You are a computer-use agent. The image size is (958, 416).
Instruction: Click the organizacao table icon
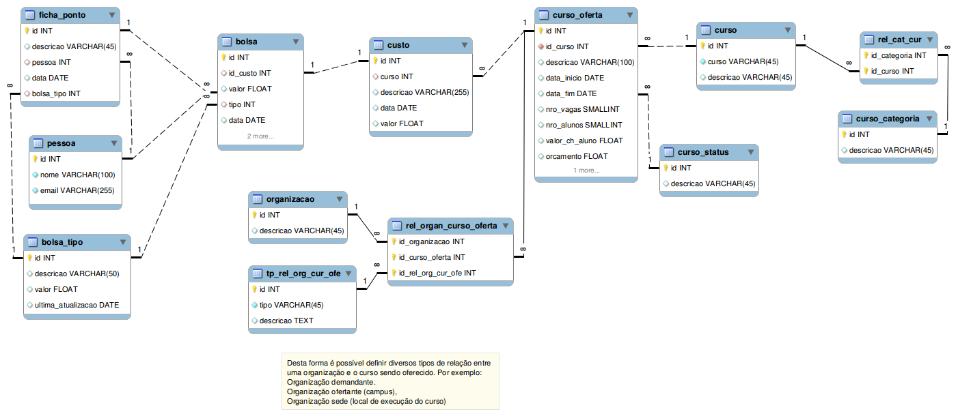pyautogui.click(x=257, y=199)
